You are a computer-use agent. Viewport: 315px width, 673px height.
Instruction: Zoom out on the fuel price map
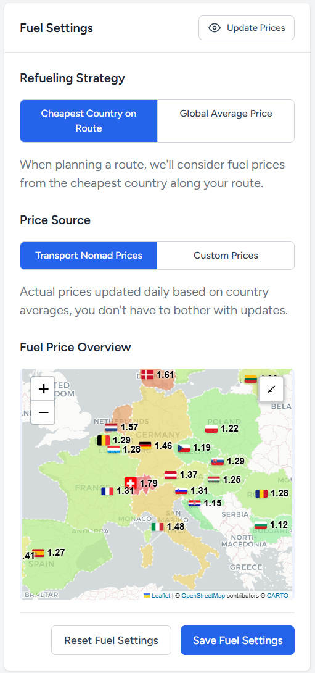point(43,412)
